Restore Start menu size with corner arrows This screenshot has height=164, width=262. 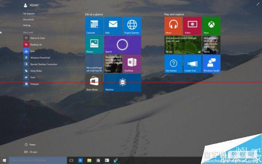[x=258, y=4]
